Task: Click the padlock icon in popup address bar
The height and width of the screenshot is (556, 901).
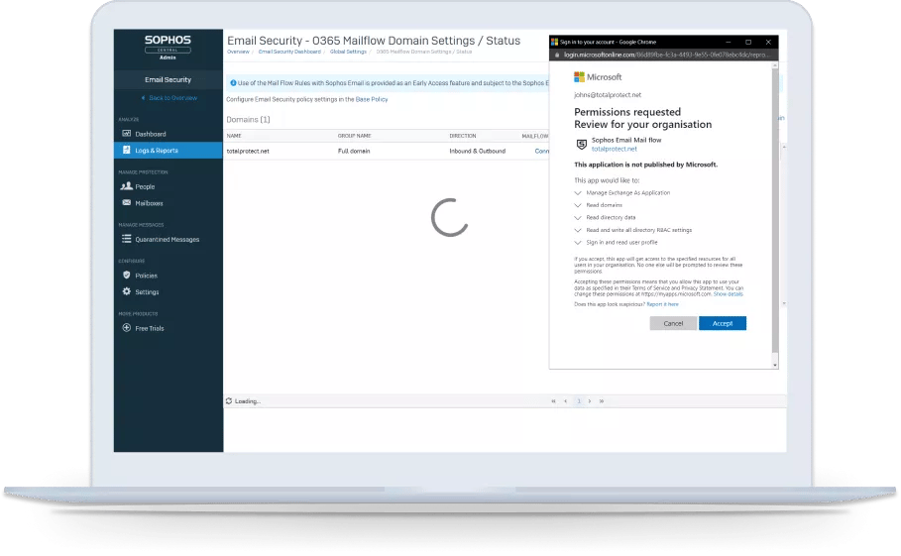Action: pyautogui.click(x=557, y=56)
